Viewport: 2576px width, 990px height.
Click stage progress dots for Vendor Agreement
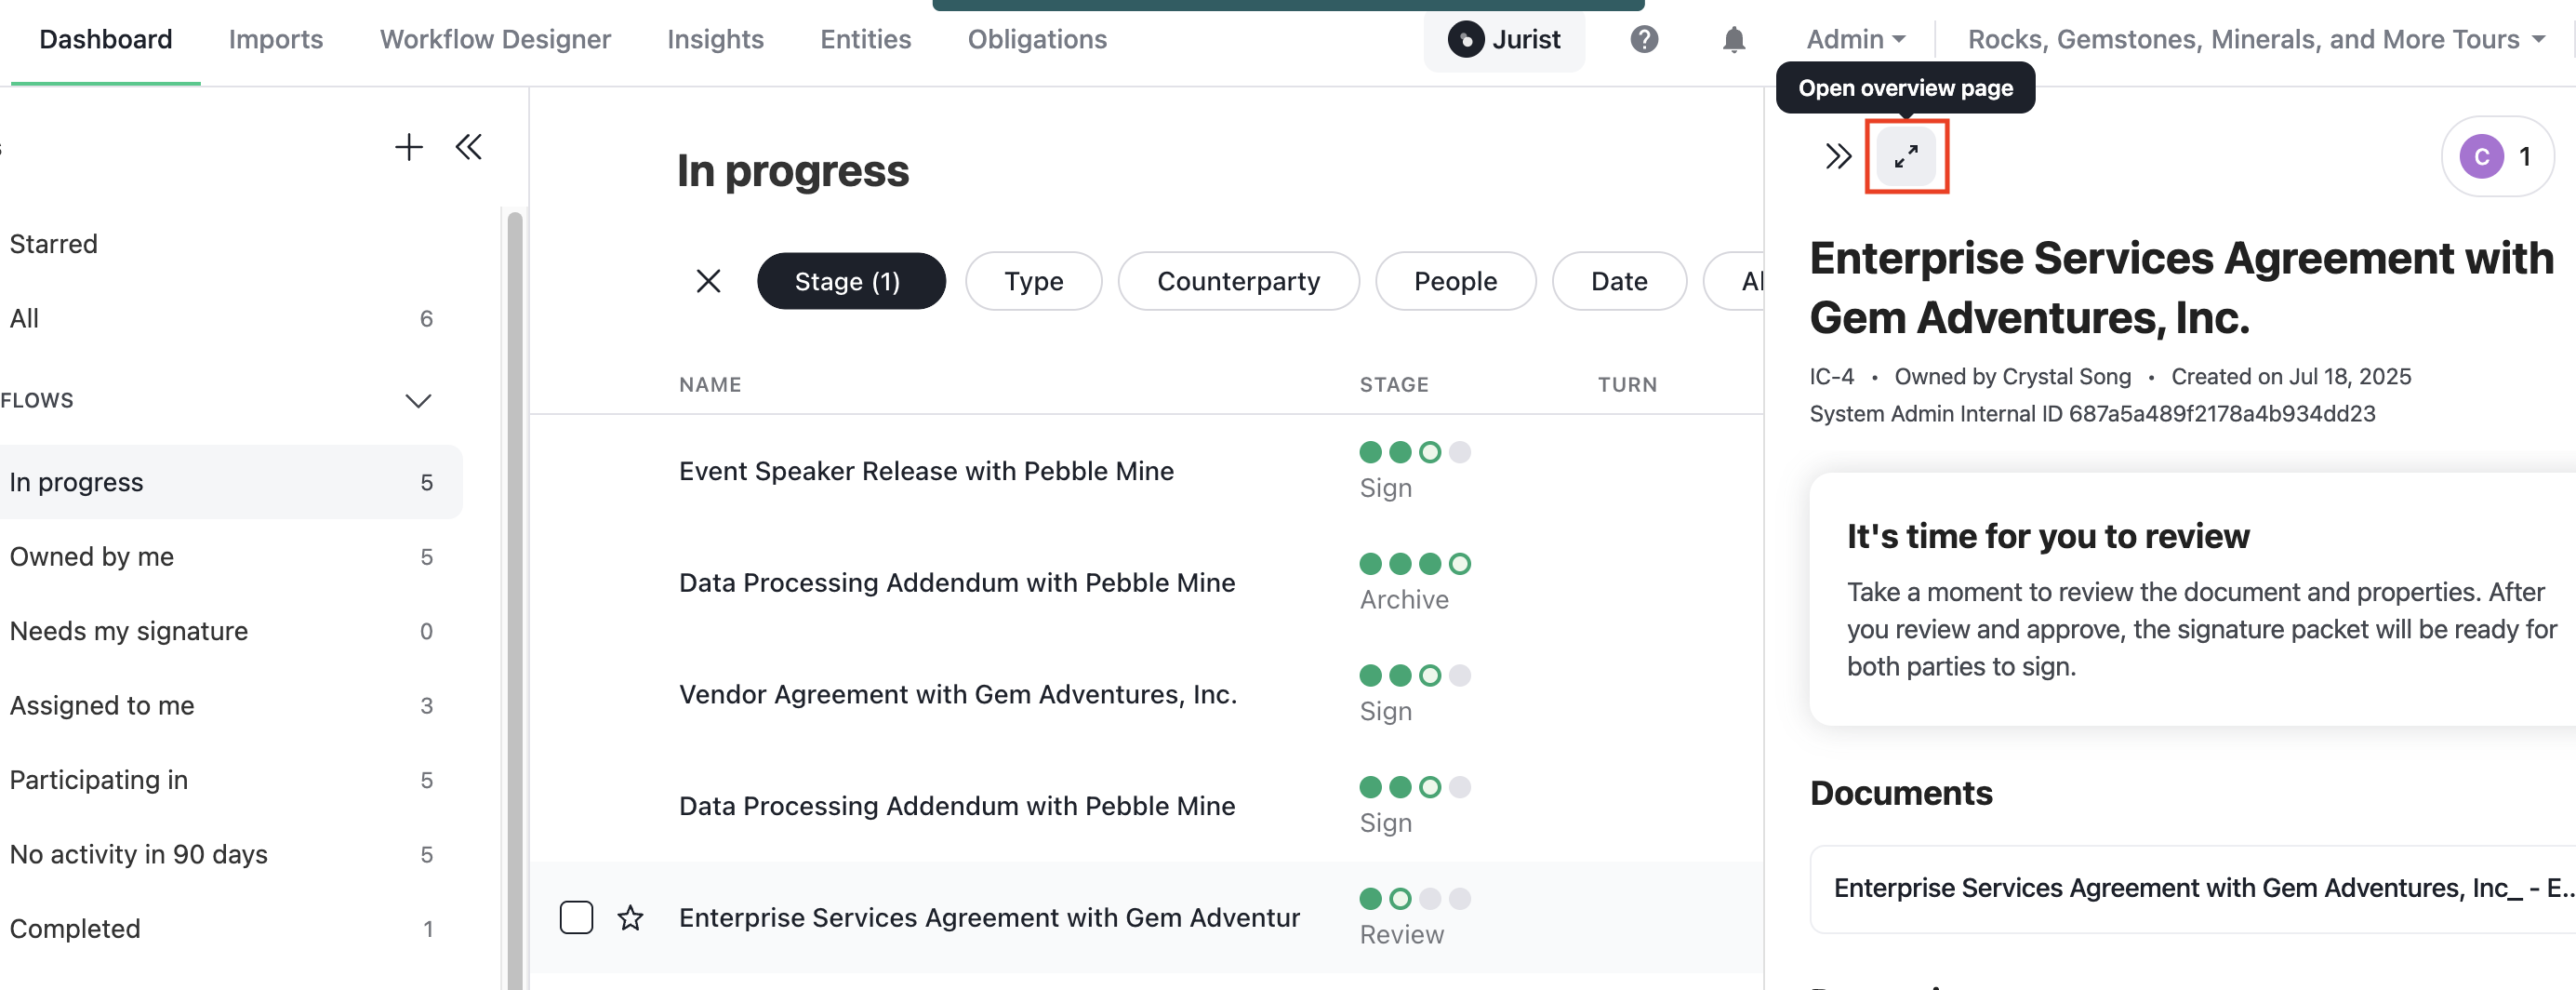[x=1415, y=676]
